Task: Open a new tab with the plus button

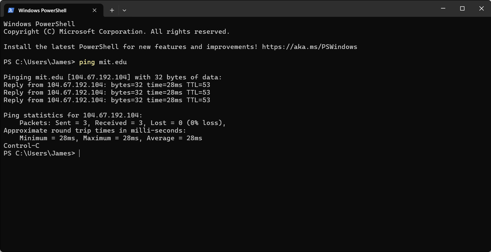Action: coord(112,10)
